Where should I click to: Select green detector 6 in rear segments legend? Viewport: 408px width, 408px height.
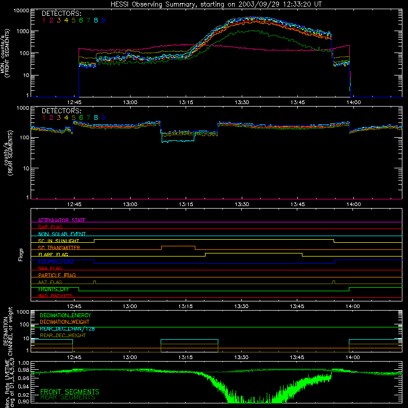[x=81, y=118]
